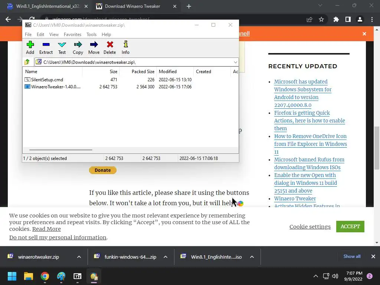This screenshot has width=380, height=285.
Task: Open the Chrome profile avatar menu
Action: click(x=360, y=19)
